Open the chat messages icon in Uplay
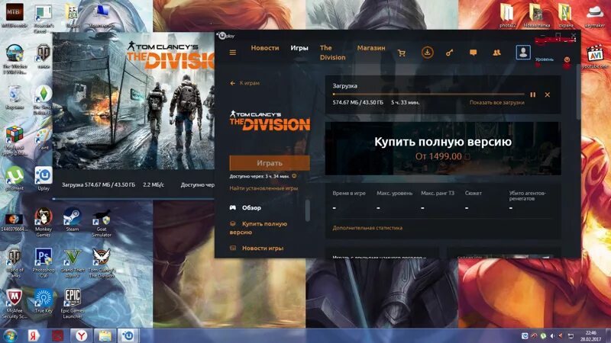 pyautogui.click(x=473, y=53)
